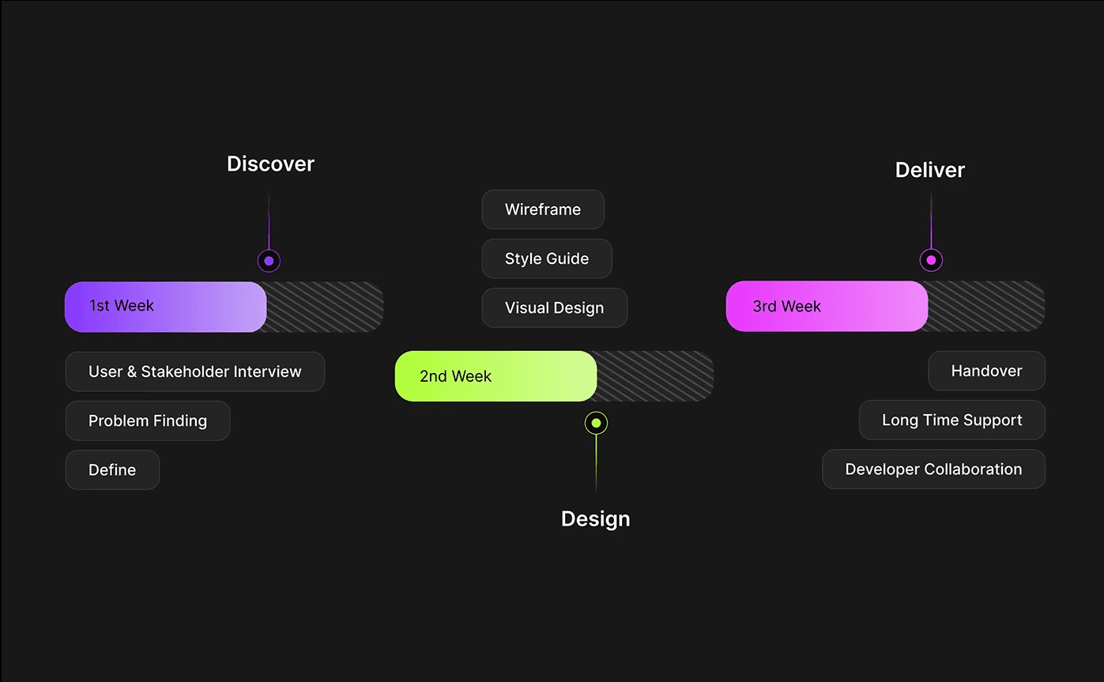Toggle the 3rd Week progress bar

pyautogui.click(x=885, y=307)
